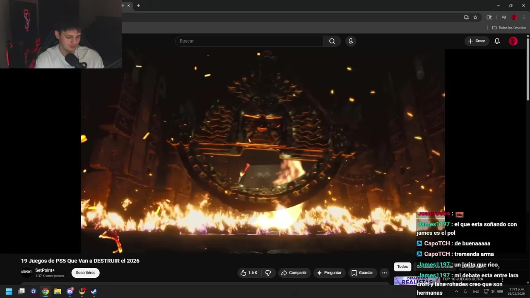Viewport: 530px width, 298px height.
Task: Open Task View on the taskbar
Action: [x=22, y=291]
